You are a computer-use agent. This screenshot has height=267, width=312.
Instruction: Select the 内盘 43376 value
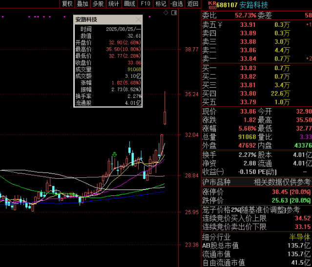click(303, 146)
